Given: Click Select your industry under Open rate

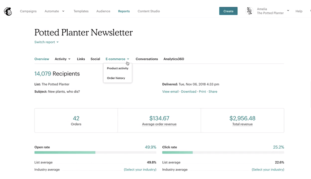Looking at the screenshot, I should 140,170.
